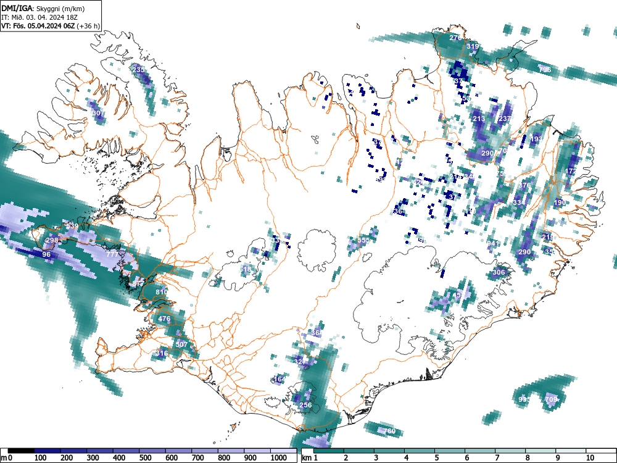Click the visibility value 213
Screen dimensions: 617x463
[479, 119]
